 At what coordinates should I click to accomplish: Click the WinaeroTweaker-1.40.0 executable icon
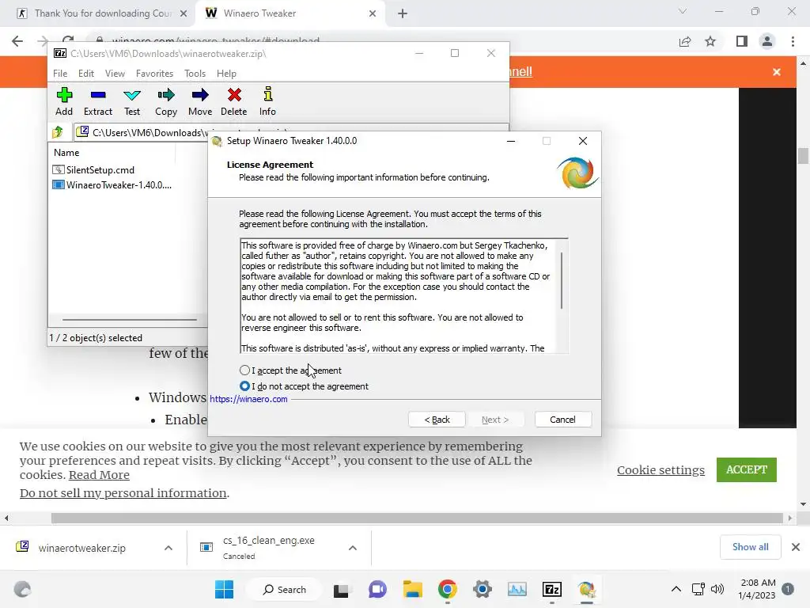(x=59, y=185)
